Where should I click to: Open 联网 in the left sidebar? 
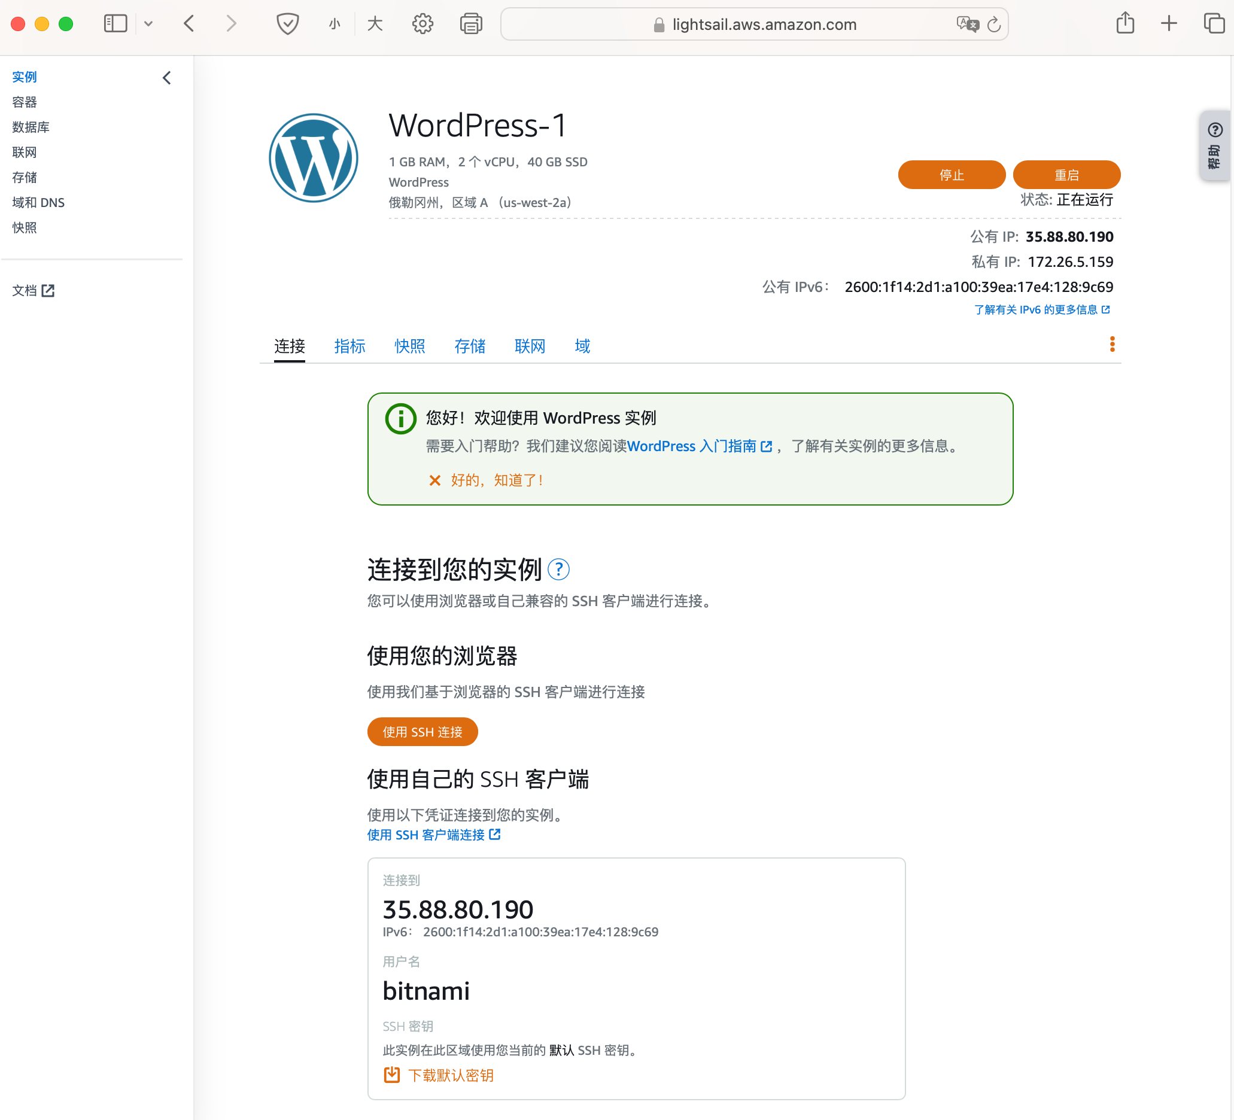(25, 153)
